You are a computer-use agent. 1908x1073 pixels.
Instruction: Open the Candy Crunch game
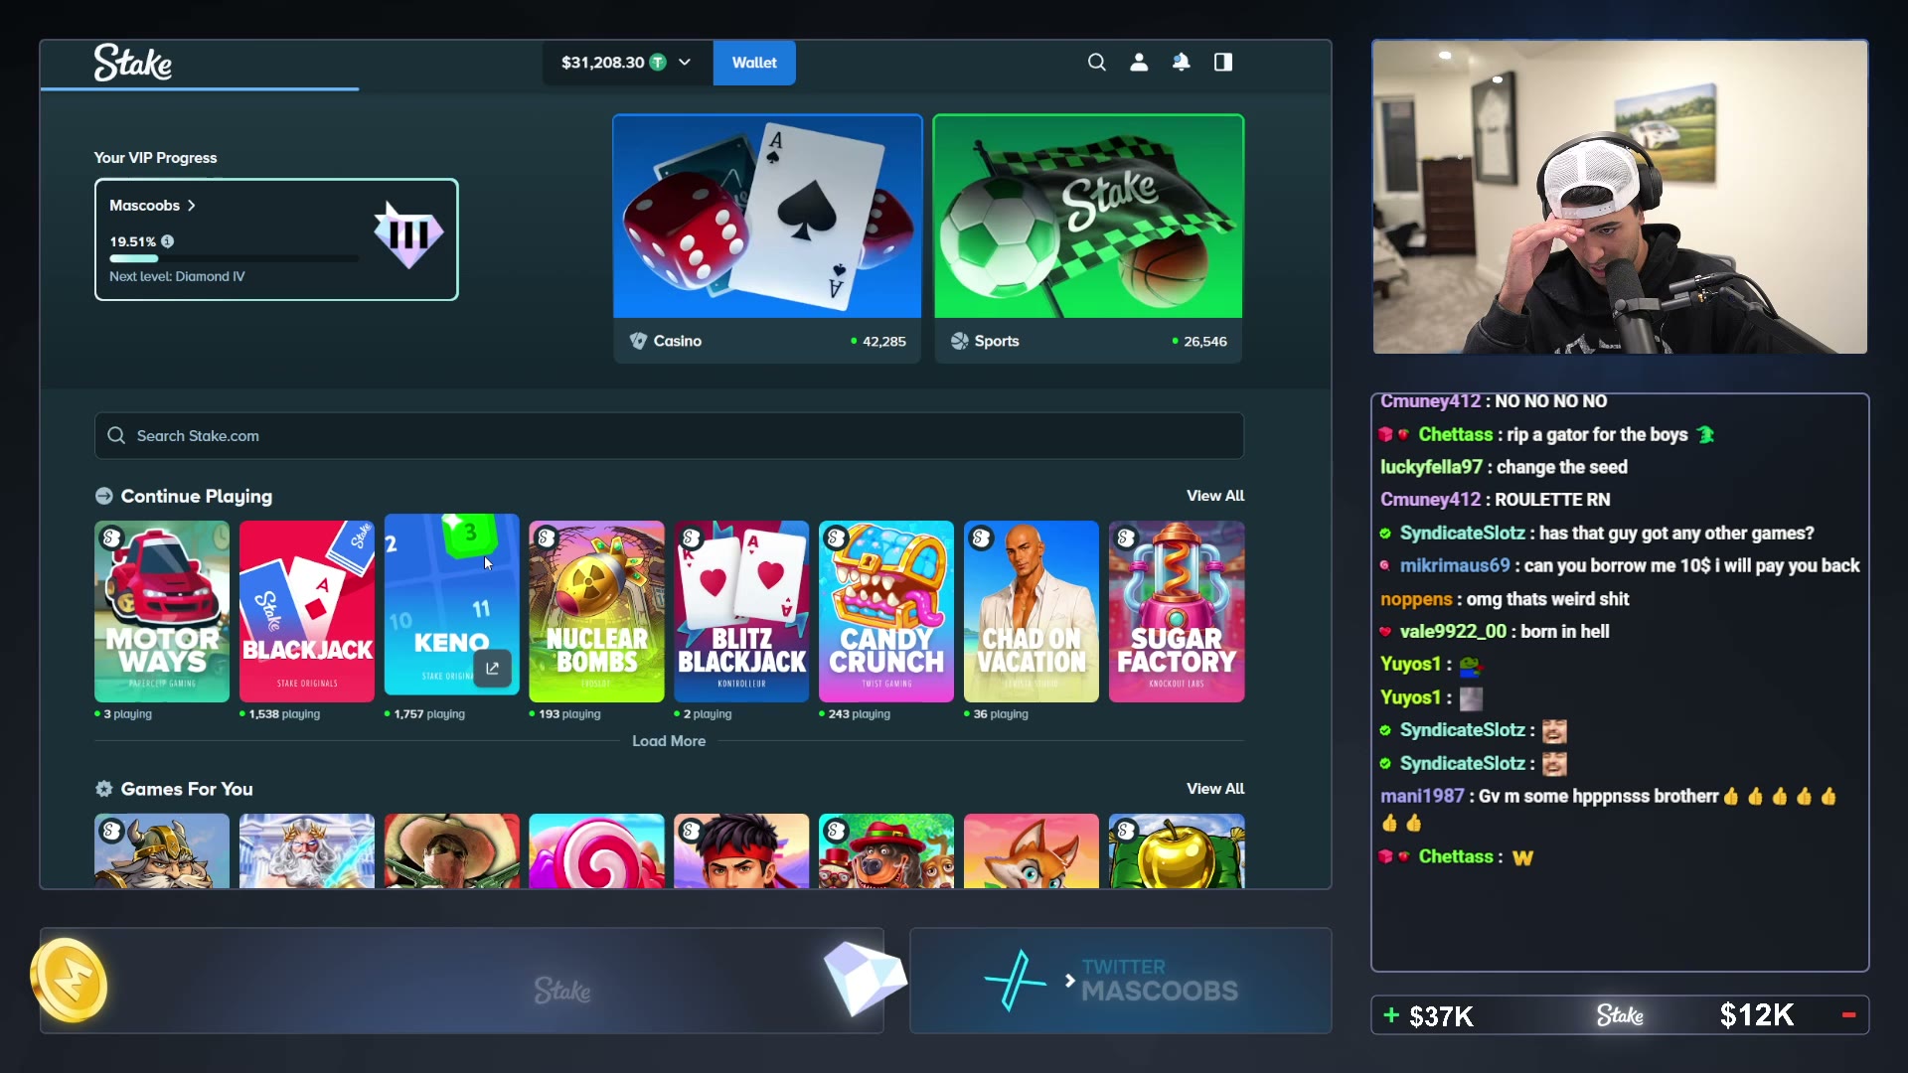(x=886, y=611)
